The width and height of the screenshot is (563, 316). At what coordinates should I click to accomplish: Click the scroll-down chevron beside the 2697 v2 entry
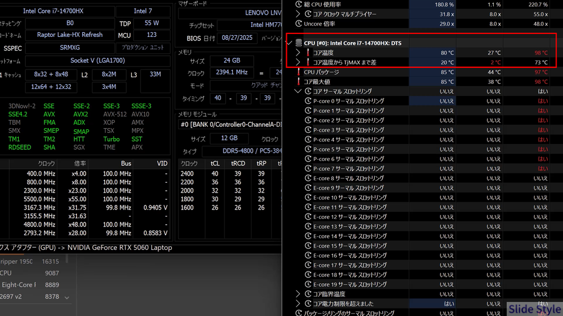coord(66,297)
